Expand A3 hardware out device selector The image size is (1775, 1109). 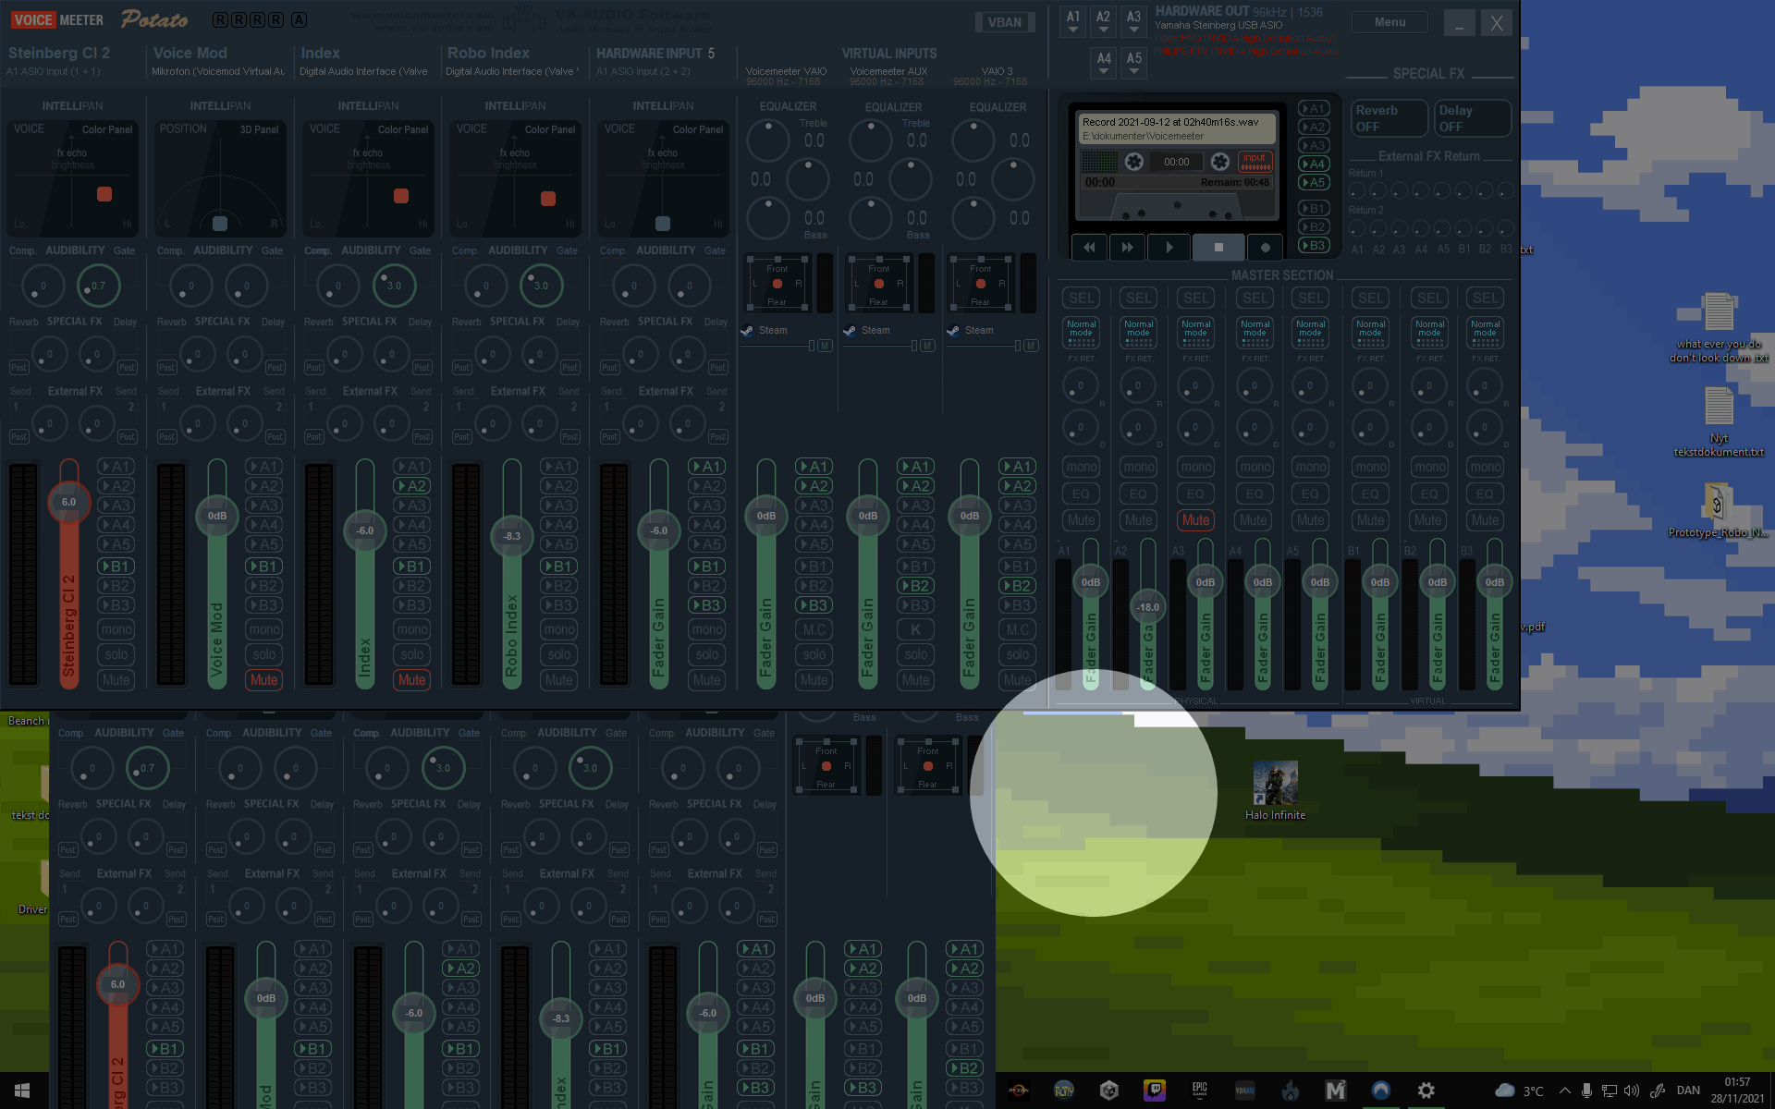point(1133,21)
